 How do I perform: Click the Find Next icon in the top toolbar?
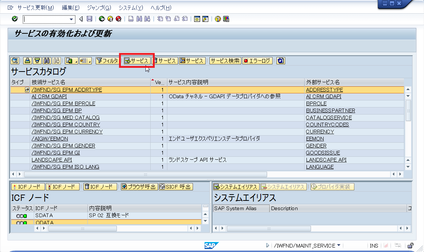coord(147,19)
